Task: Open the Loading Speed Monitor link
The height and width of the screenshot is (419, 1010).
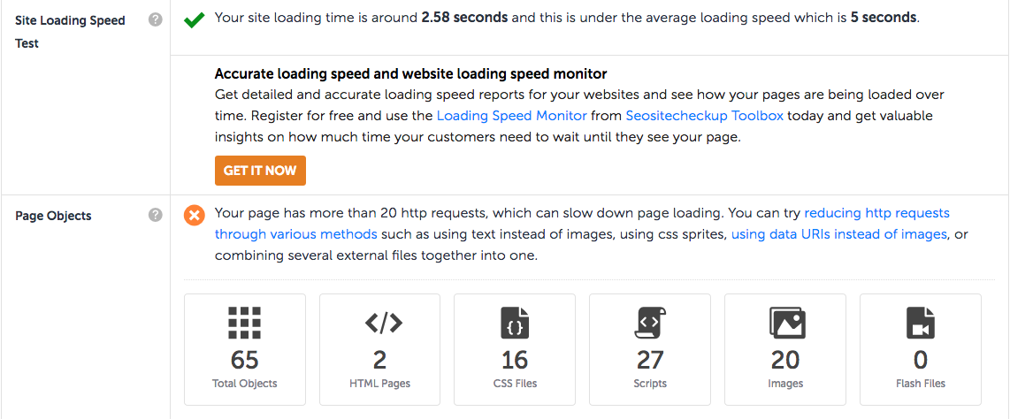Action: (x=512, y=117)
